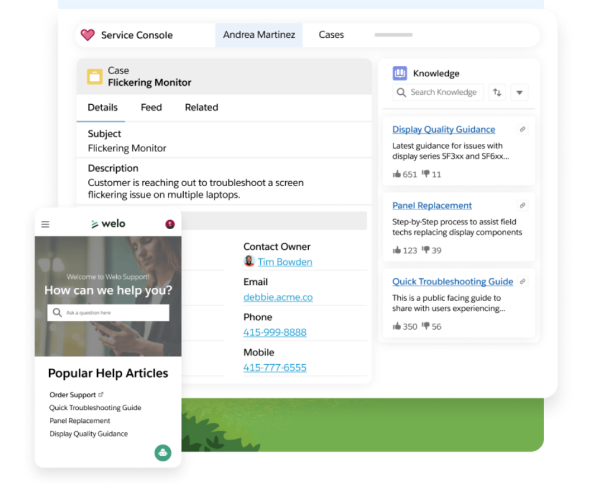Click the Service Console heart logo
The width and height of the screenshot is (607, 485).
pyautogui.click(x=88, y=35)
